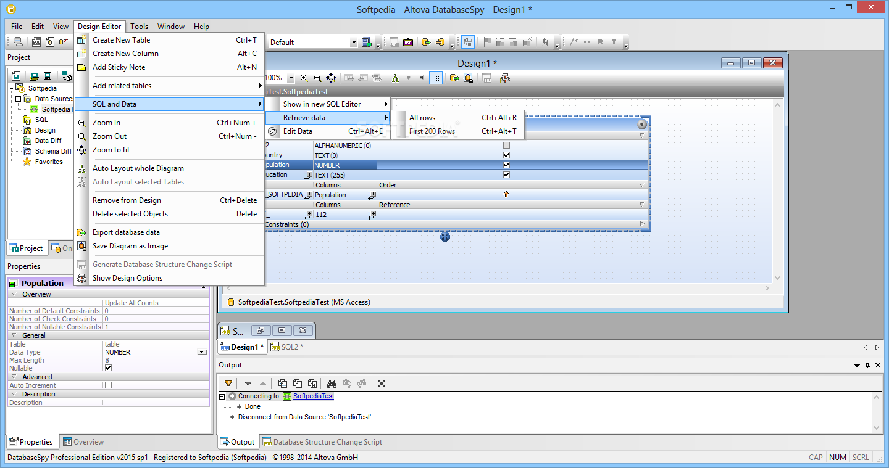Toggle nullable checkbox in the NUMBER row
This screenshot has height=468, width=889.
coord(507,165)
